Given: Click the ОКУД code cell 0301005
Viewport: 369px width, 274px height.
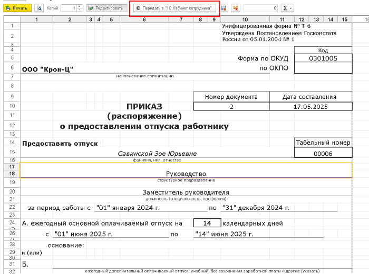Looking at the screenshot, I should click(323, 58).
